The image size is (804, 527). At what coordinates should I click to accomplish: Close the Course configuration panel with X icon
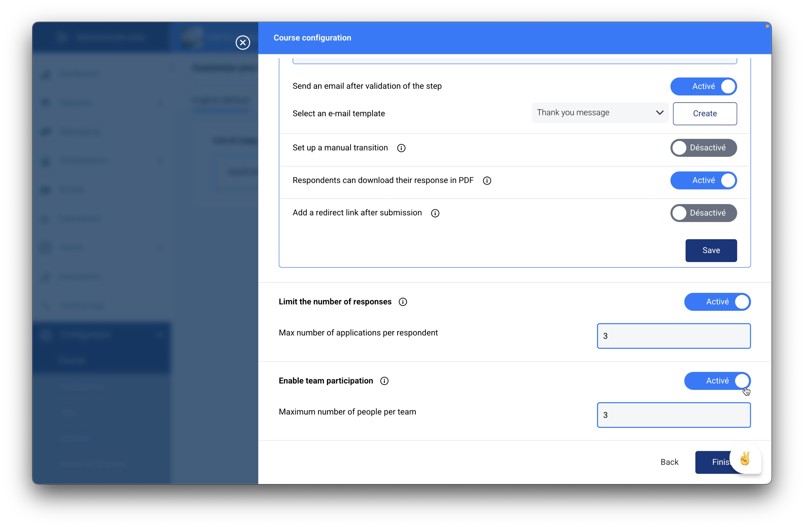(x=242, y=43)
